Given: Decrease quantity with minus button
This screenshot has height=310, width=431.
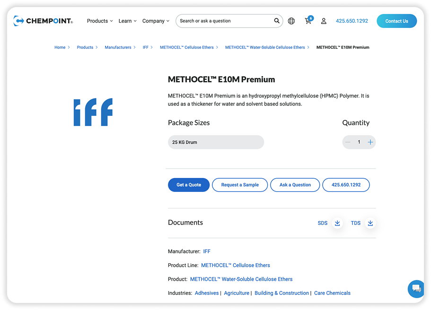Looking at the screenshot, I should (x=348, y=142).
